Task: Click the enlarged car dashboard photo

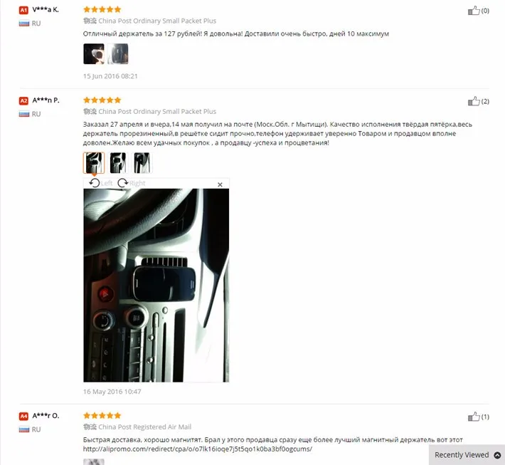Action: [156, 286]
